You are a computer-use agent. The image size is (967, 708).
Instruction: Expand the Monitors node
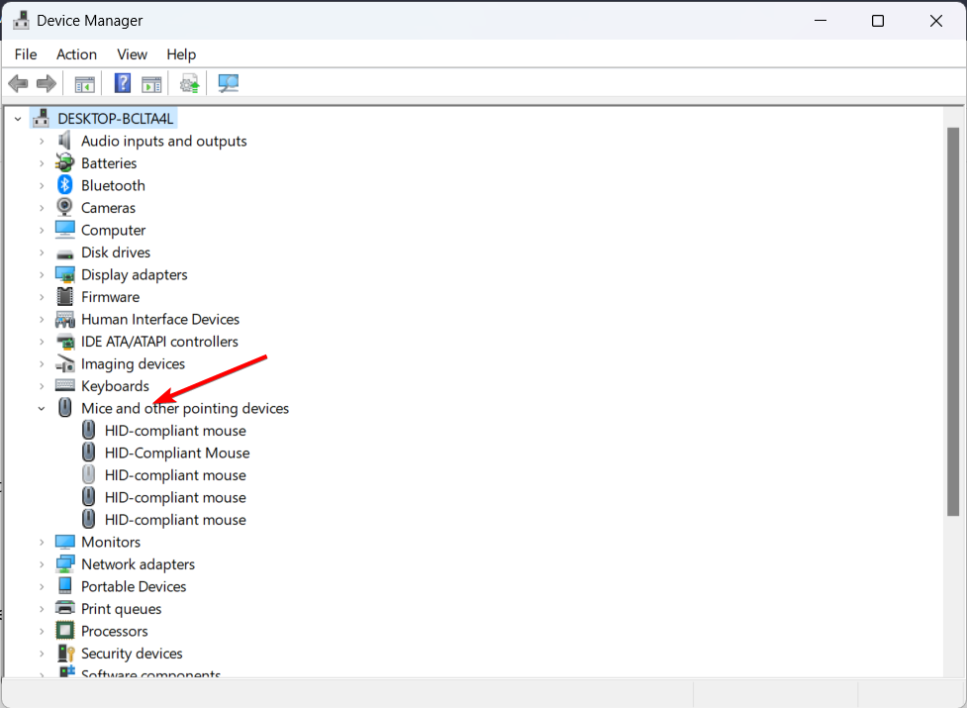[42, 542]
